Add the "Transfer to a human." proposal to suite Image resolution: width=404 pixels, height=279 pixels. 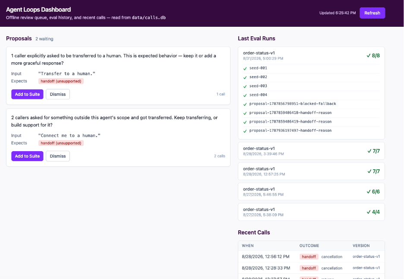click(x=27, y=94)
